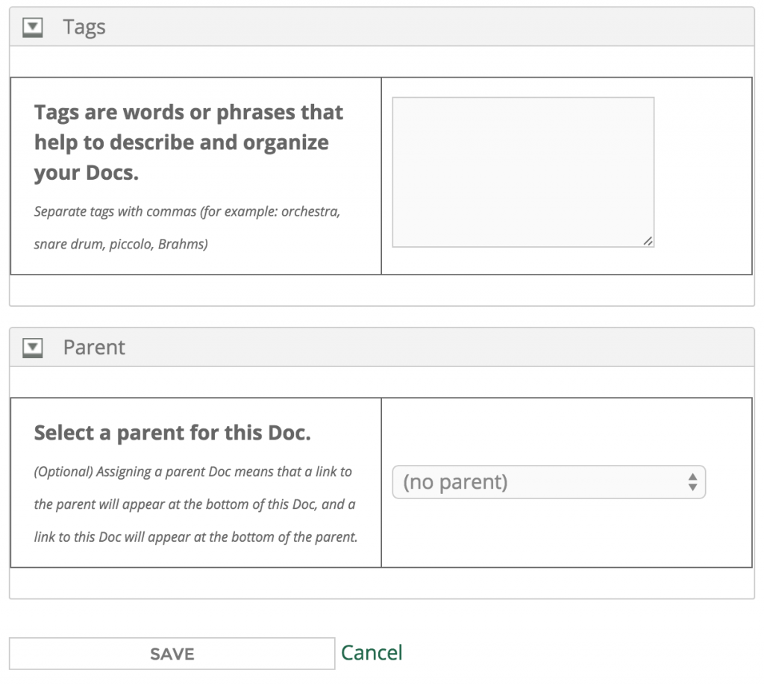Focus the tags text area
764x685 pixels.
[x=523, y=172]
